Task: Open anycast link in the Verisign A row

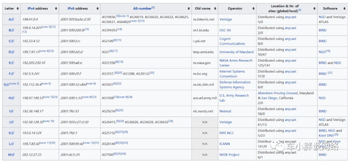Action: (290, 17)
